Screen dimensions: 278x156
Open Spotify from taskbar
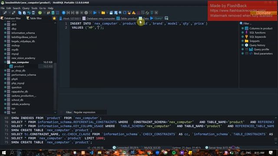click(x=174, y=153)
